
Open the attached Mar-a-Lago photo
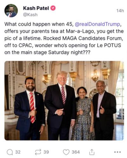pos(64,100)
